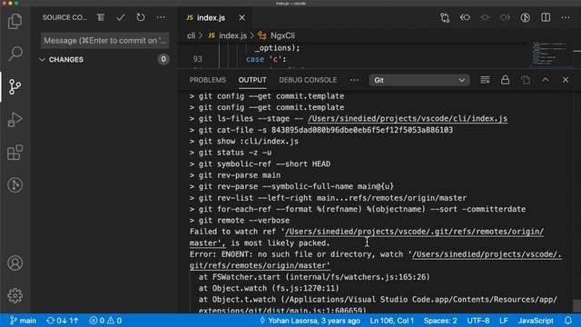Open the Extensions view

click(x=15, y=153)
